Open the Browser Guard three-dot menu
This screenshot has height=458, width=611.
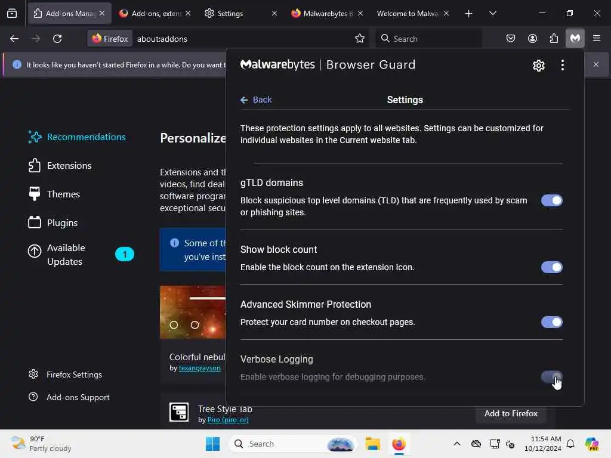(x=562, y=65)
